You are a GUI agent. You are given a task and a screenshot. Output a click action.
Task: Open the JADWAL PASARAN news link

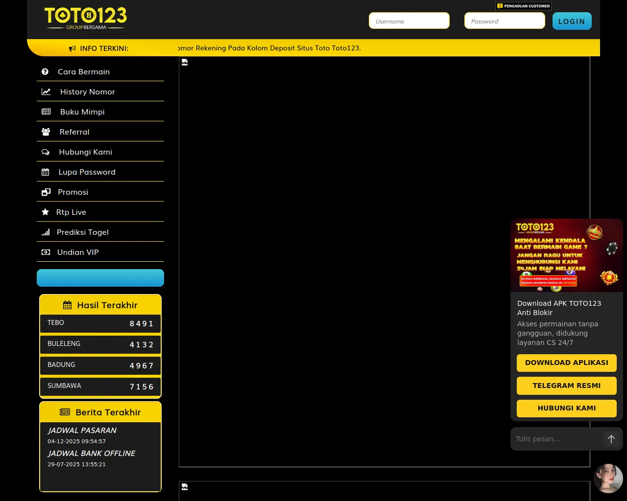coord(82,431)
